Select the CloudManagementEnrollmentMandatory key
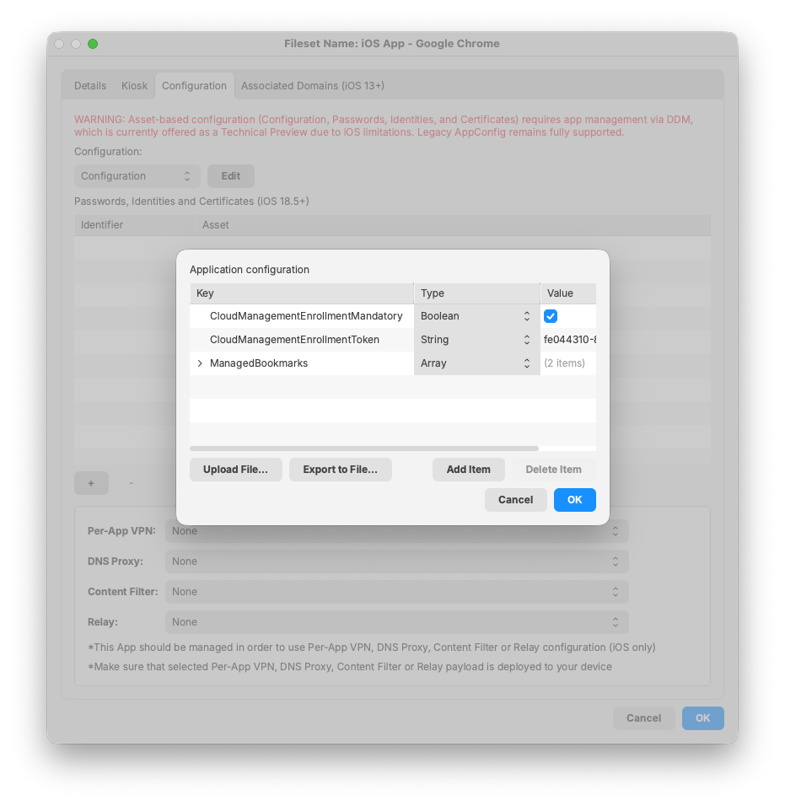 pos(306,316)
